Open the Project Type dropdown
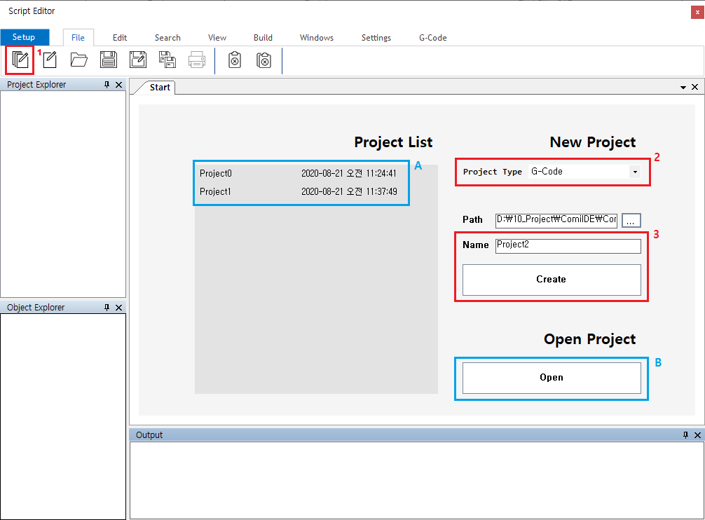705x520 pixels. [634, 172]
